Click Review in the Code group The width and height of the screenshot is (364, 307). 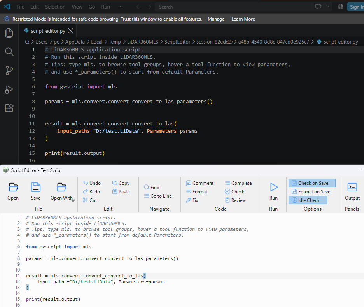(x=235, y=200)
